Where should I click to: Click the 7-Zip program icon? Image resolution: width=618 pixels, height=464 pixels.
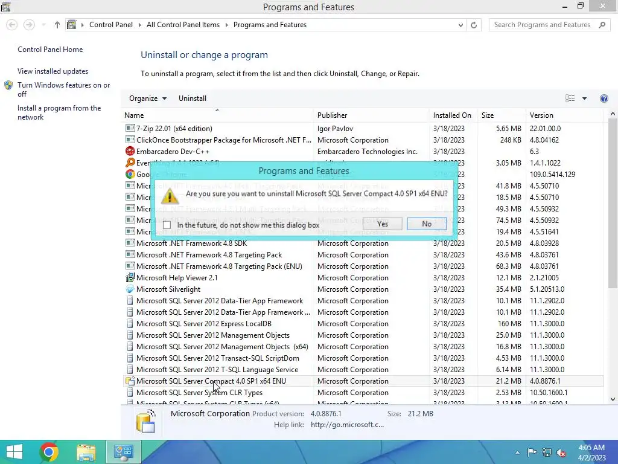pos(130,128)
